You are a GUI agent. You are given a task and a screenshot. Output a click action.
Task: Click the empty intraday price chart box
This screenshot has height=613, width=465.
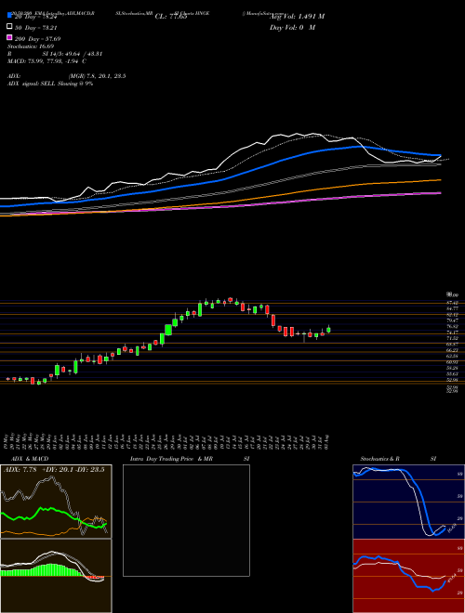click(186, 520)
